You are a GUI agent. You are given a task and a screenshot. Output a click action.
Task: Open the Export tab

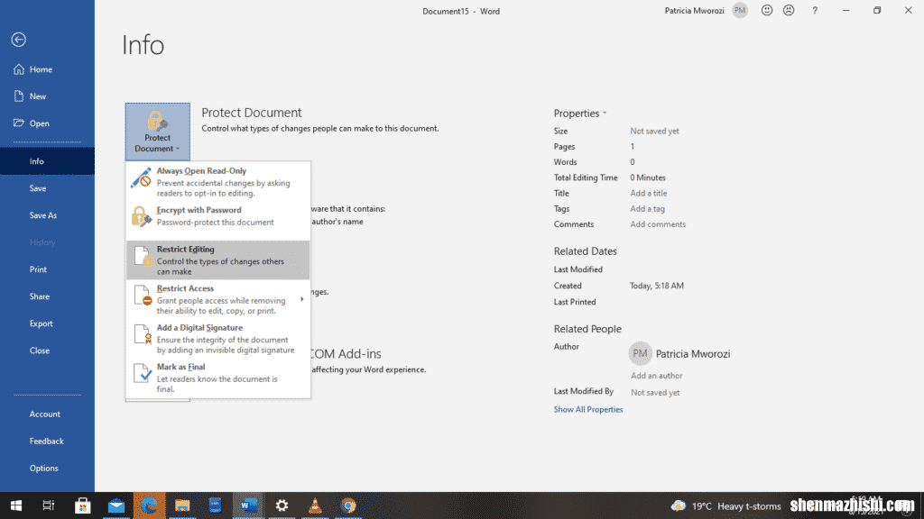click(x=47, y=323)
